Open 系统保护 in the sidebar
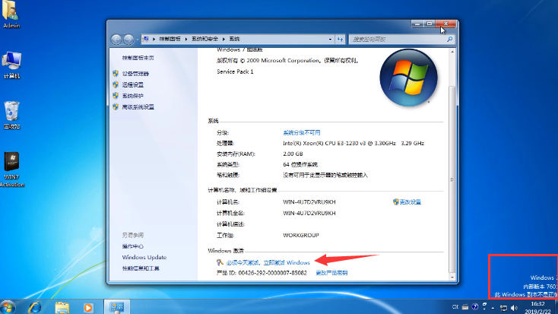Image resolution: width=558 pixels, height=314 pixels. tap(133, 96)
